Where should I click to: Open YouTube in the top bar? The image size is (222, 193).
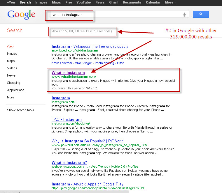[84, 2]
